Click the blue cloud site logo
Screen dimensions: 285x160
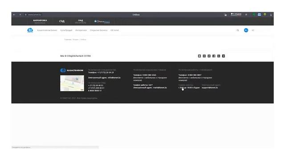coord(30,30)
